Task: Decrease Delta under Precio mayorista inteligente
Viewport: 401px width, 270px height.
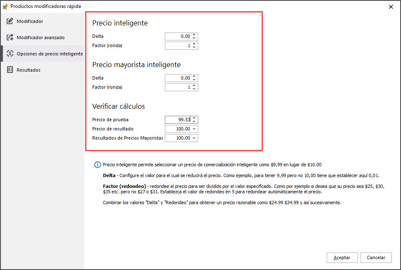Action: (194, 80)
